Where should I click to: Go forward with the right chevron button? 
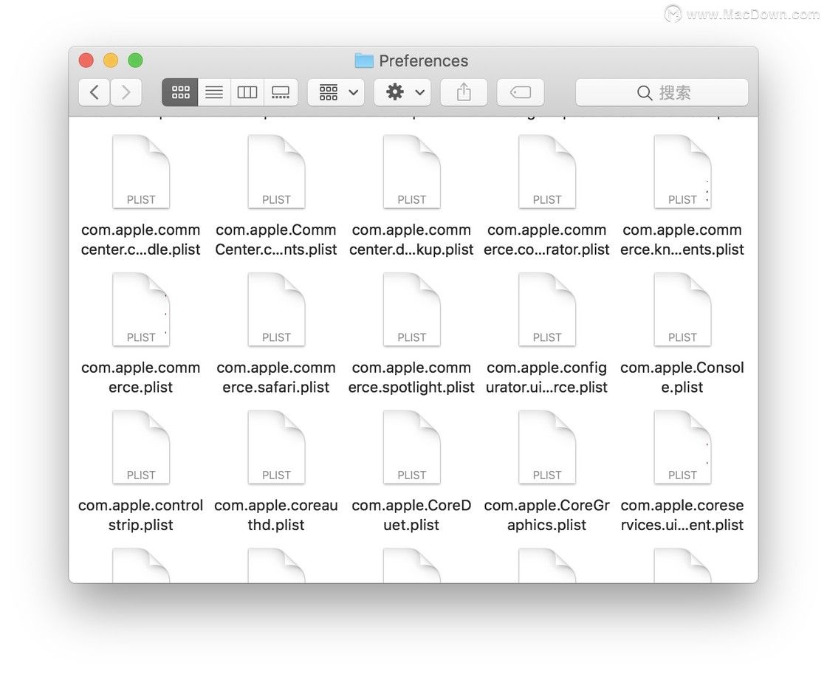click(x=126, y=93)
